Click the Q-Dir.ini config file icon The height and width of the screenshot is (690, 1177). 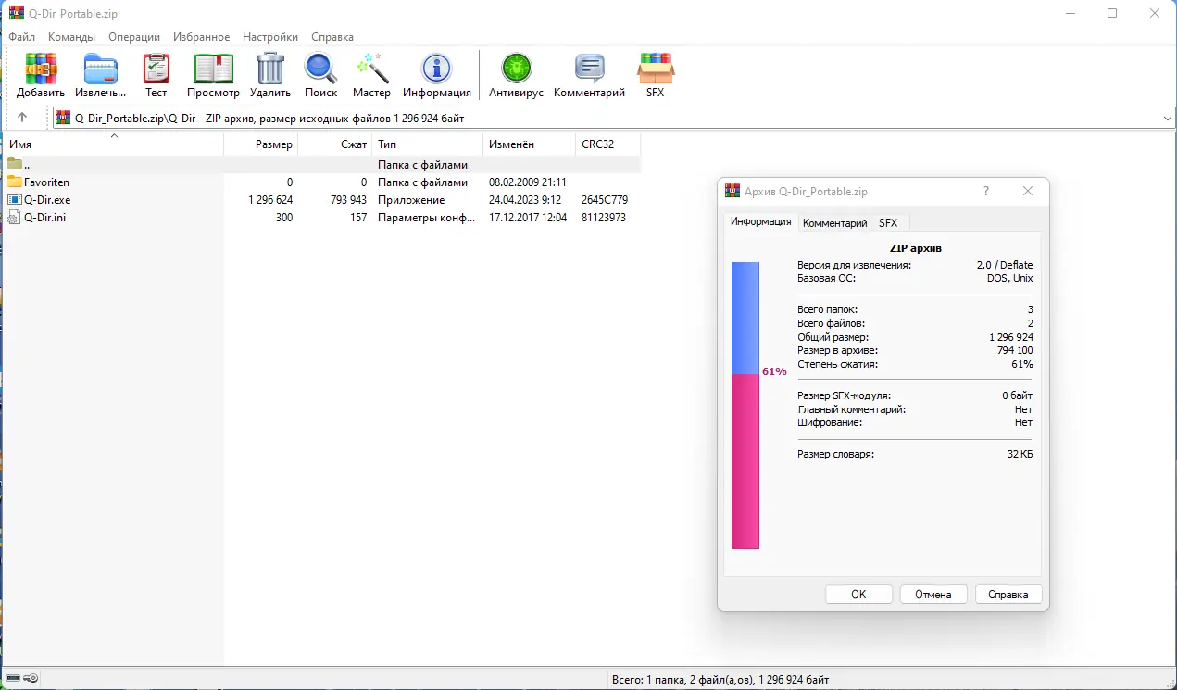point(15,218)
